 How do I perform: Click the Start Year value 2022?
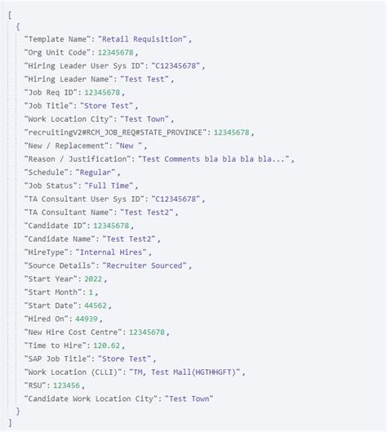93,278
